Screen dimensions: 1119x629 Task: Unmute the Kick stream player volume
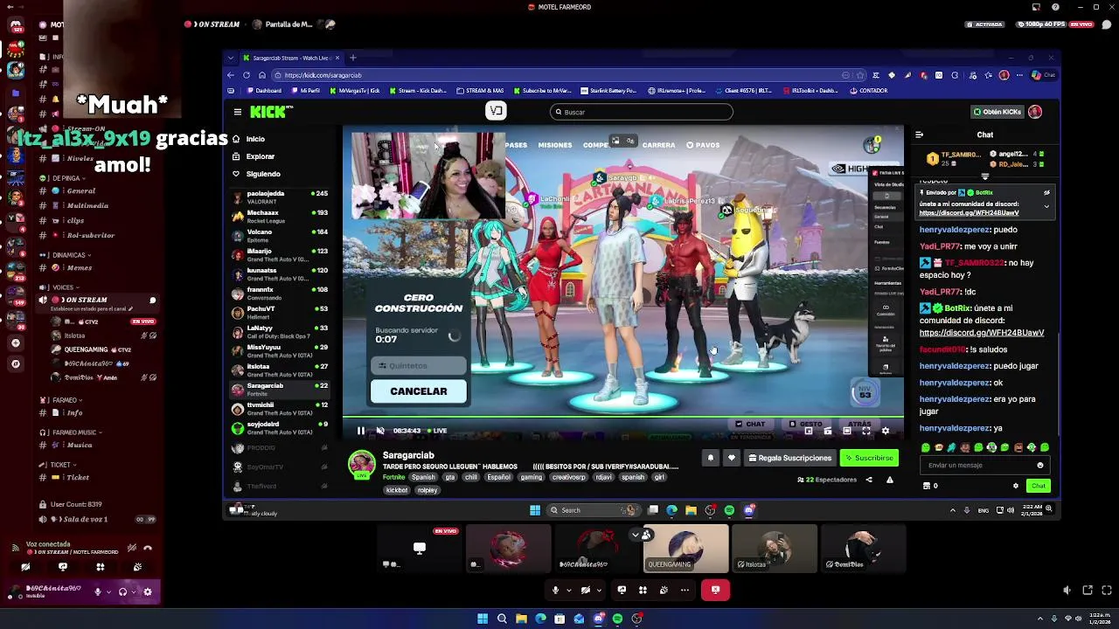(380, 431)
